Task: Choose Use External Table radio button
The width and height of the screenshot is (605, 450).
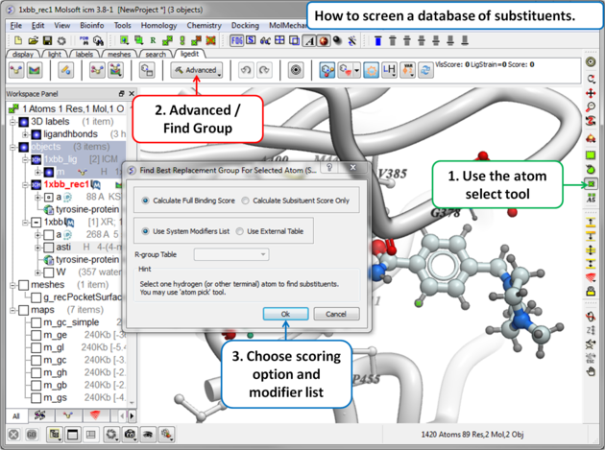Action: tap(240, 231)
